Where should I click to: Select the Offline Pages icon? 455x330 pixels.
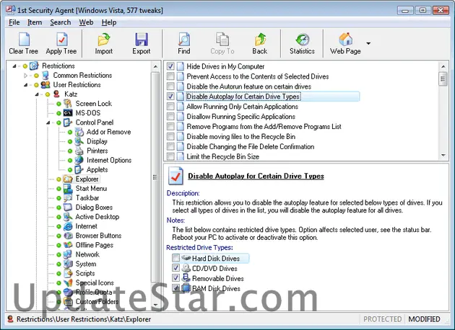(x=68, y=245)
